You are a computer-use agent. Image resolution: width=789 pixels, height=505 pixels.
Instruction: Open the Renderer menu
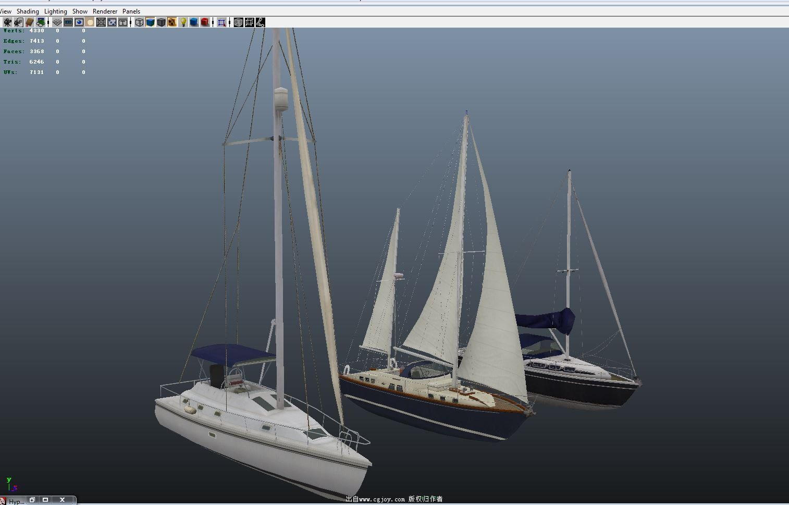tap(105, 11)
